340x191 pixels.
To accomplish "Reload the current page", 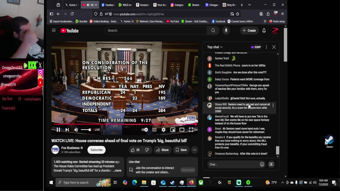I will coord(72,14).
